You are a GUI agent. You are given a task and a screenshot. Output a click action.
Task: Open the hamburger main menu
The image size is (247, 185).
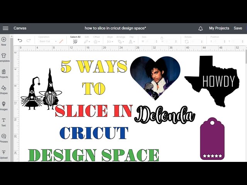click(x=5, y=28)
